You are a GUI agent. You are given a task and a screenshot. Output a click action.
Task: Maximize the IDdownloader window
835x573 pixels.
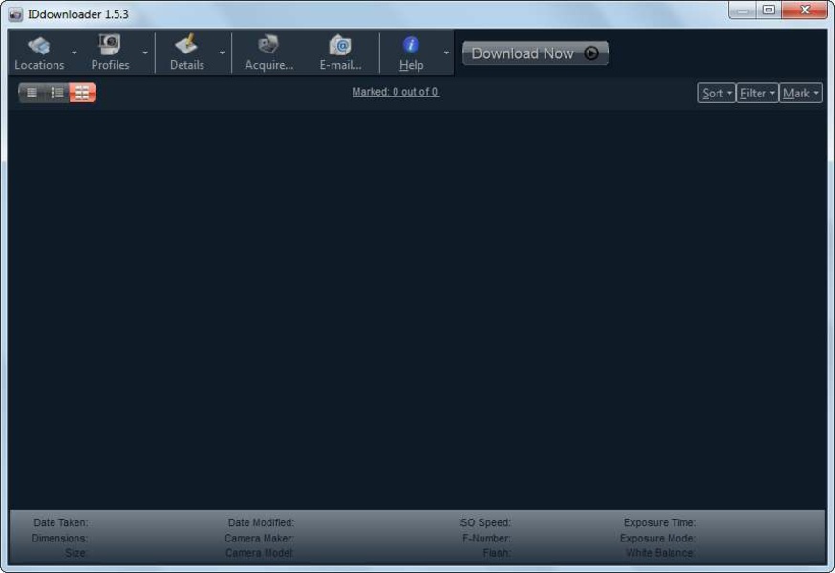768,11
